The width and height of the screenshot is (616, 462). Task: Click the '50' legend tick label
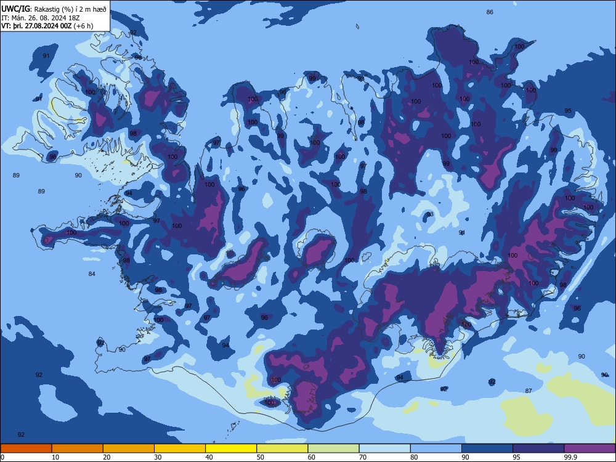click(x=261, y=457)
